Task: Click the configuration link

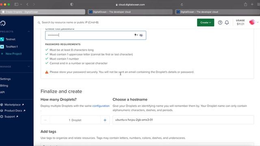Action: click(101, 106)
